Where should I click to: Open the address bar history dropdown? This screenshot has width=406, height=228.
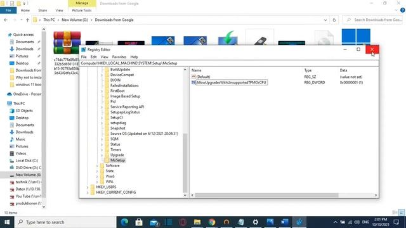pos(325,20)
